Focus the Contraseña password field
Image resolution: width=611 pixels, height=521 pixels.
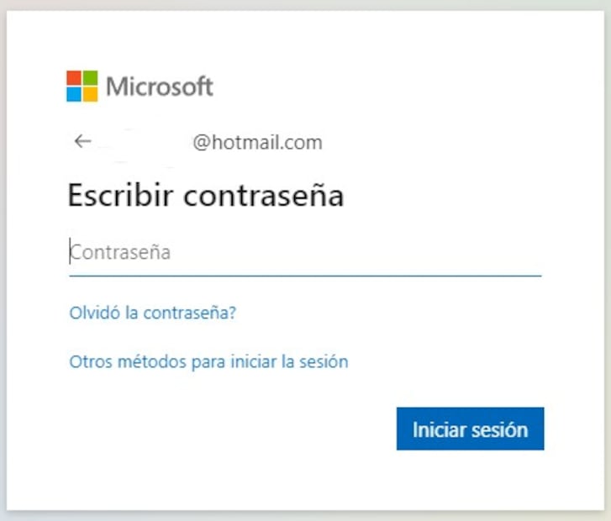coord(304,252)
